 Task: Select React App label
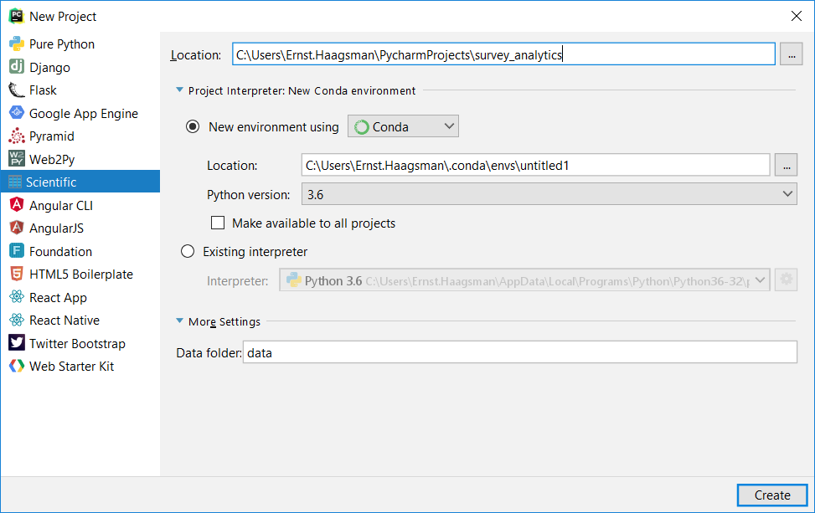(58, 298)
